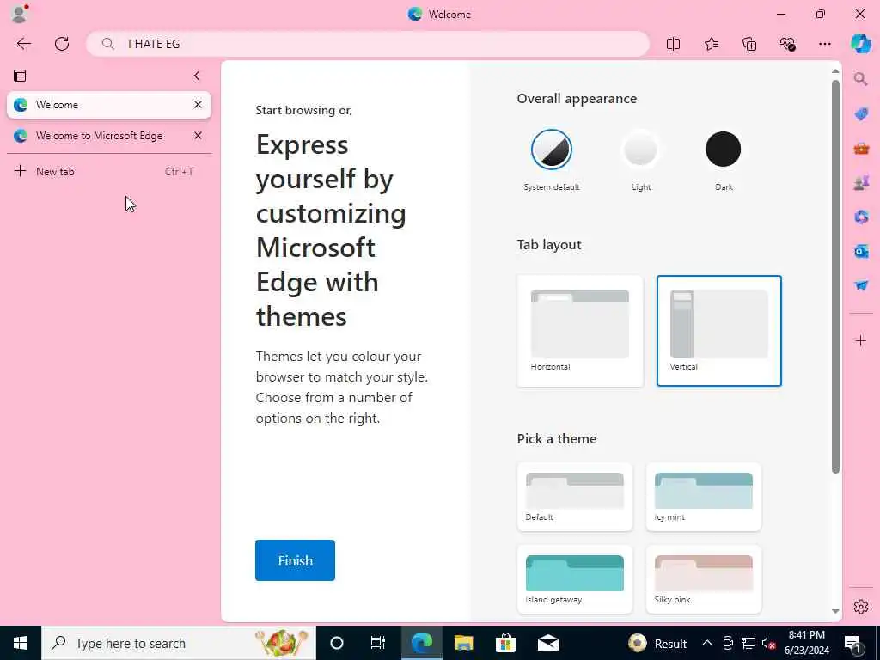
Task: Open Mail app from taskbar
Action: 547,643
